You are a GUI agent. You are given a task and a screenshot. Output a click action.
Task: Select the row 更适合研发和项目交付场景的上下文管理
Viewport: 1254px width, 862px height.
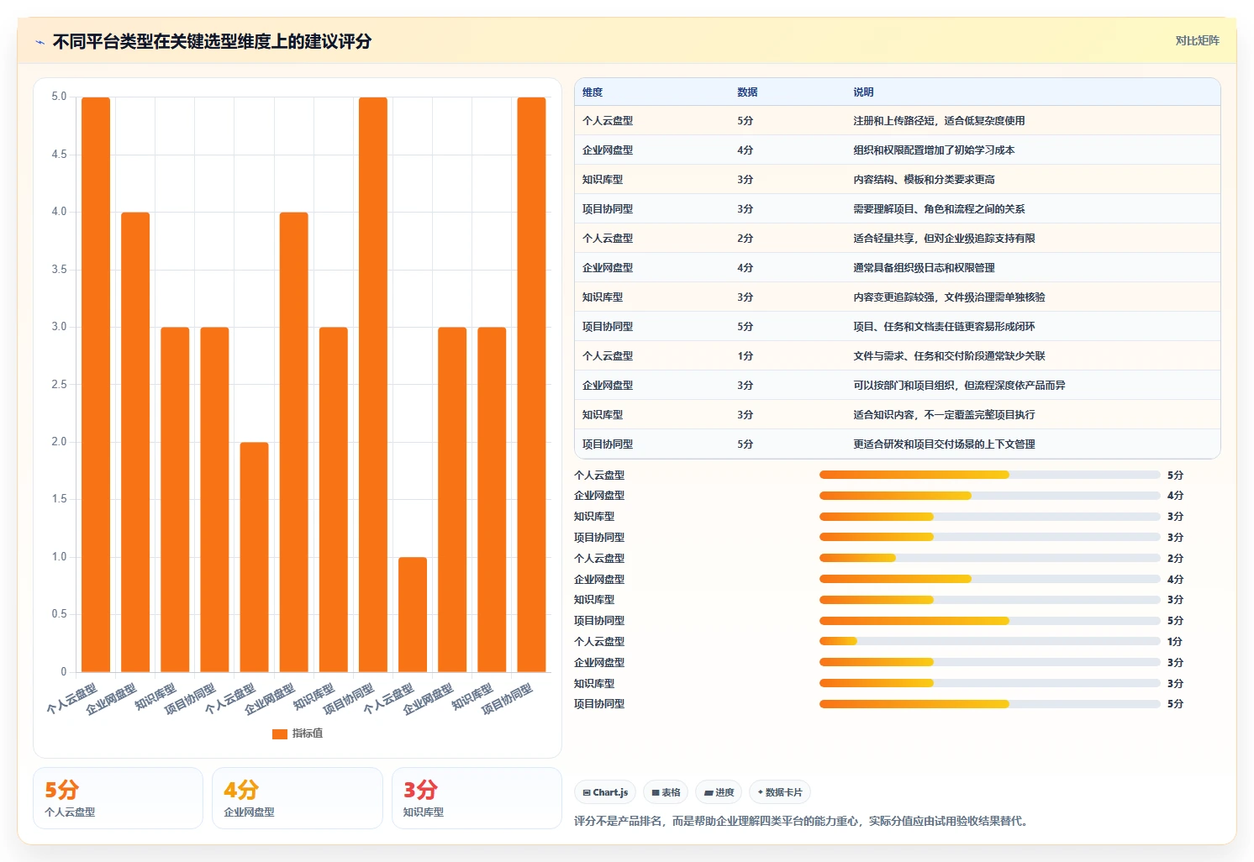tap(897, 444)
